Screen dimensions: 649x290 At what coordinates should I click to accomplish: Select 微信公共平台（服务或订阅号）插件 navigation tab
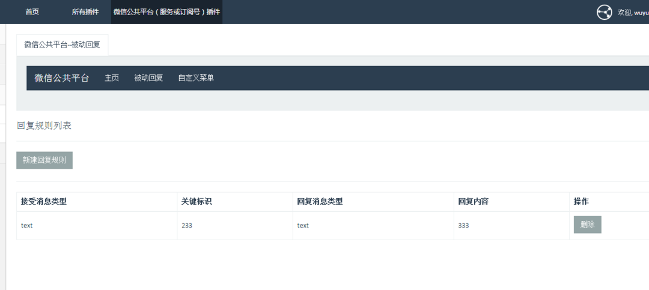pyautogui.click(x=167, y=12)
